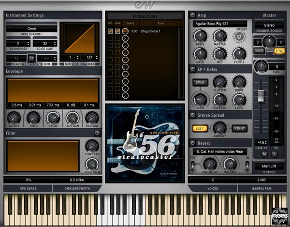Click the envelope graph display

pyautogui.click(x=53, y=91)
